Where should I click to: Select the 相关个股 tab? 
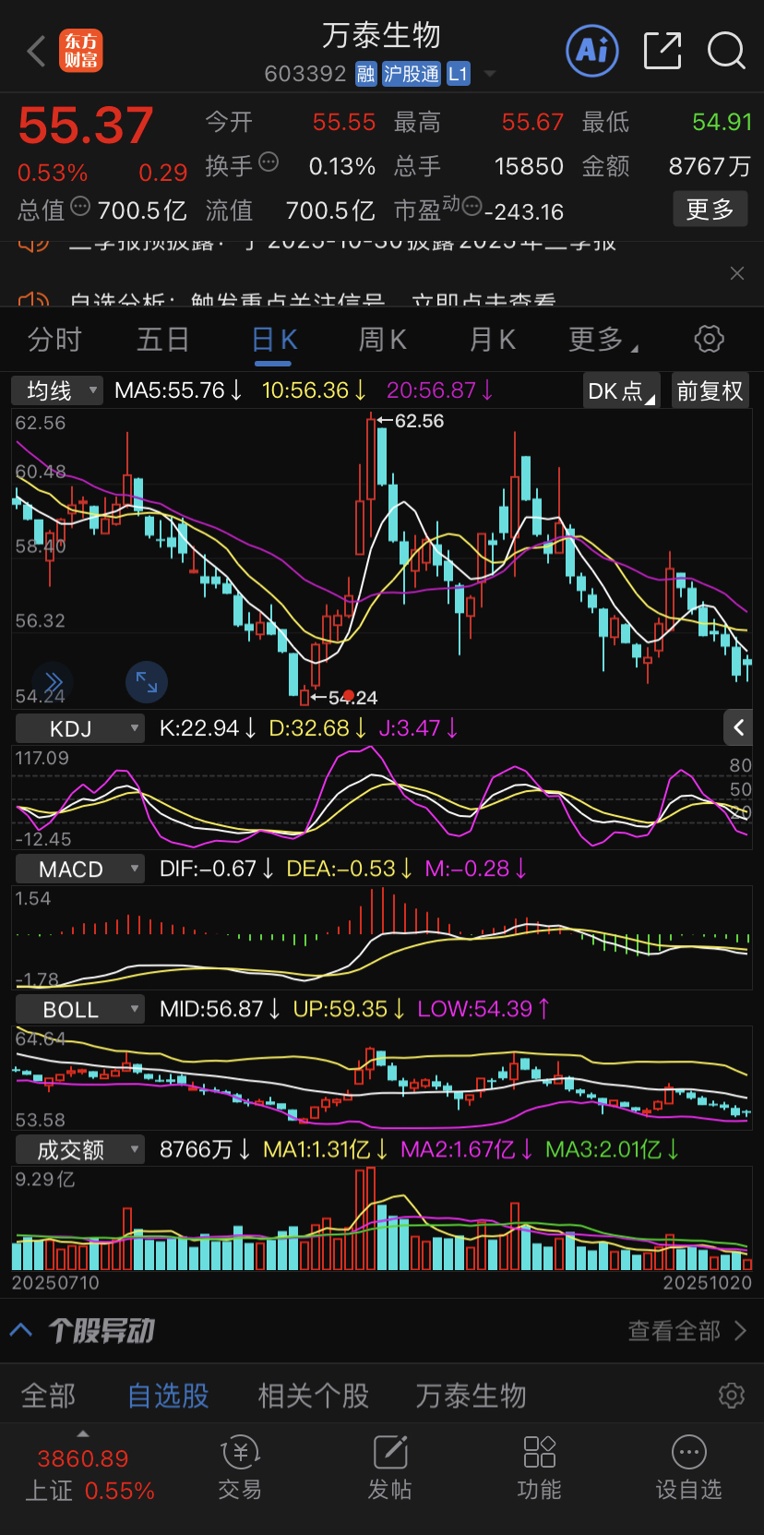click(313, 1396)
